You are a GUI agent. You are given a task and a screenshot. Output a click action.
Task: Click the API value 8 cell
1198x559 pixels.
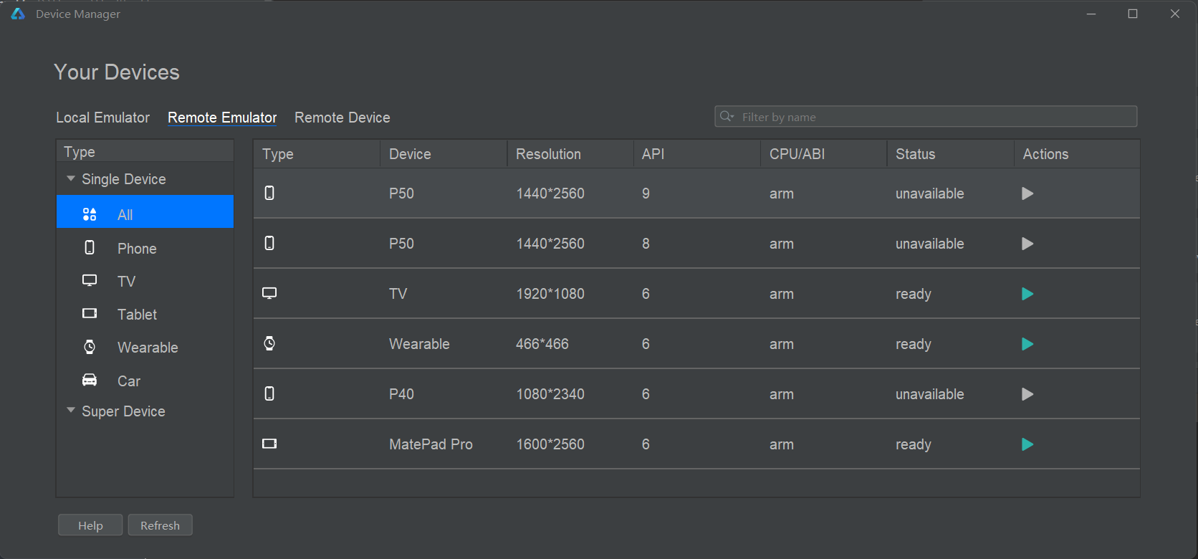(x=646, y=244)
